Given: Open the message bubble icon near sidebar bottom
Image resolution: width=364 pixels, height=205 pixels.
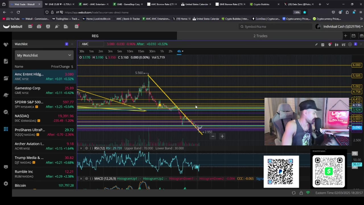Looking at the screenshot, I should click(x=6, y=167).
